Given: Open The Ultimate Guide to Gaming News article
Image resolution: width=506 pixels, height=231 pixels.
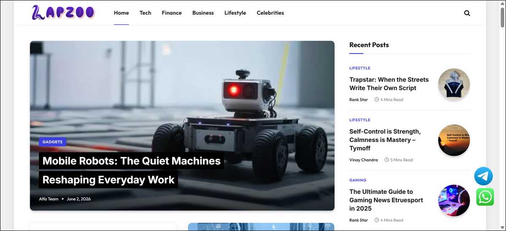Looking at the screenshot, I should click(x=386, y=200).
